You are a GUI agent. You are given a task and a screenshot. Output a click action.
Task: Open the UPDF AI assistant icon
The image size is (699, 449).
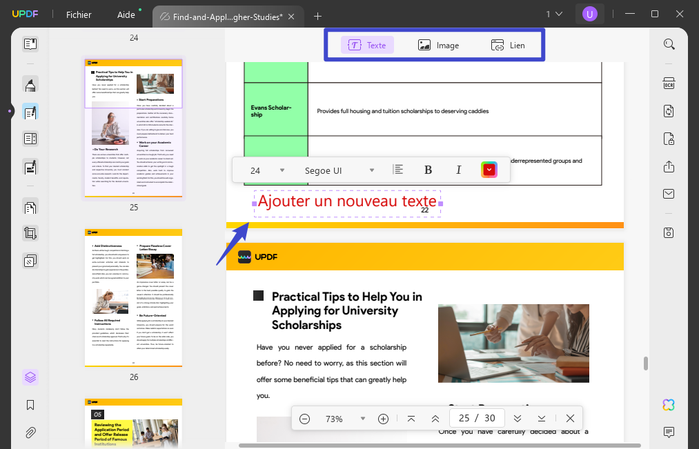[669, 404]
